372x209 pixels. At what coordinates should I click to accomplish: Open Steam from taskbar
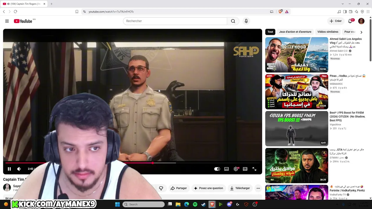coord(203,204)
